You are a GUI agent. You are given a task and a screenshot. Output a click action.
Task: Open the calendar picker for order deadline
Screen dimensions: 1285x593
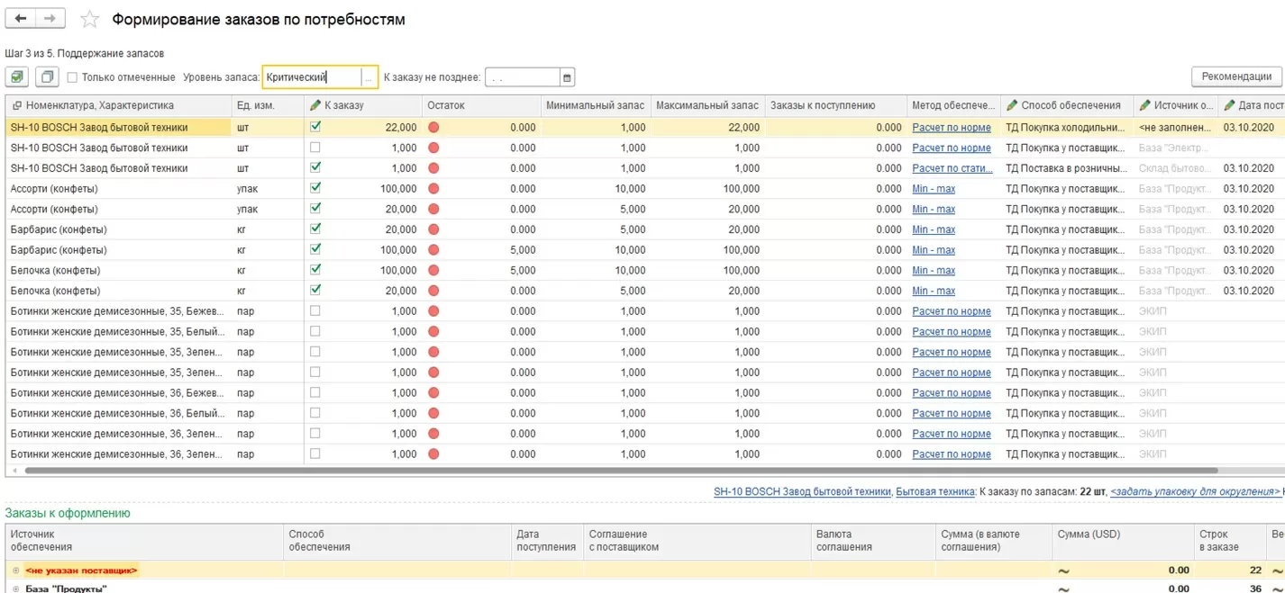567,78
